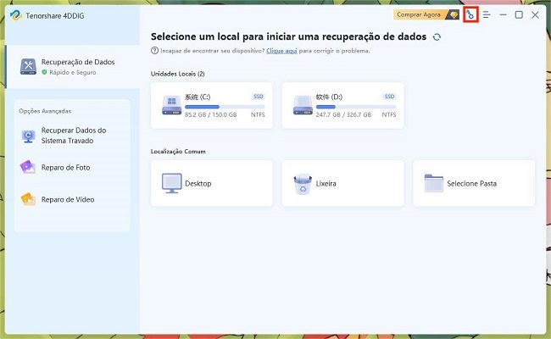Choose the Selecione Pasta card
Image resolution: width=551 pixels, height=339 pixels.
coord(474,183)
